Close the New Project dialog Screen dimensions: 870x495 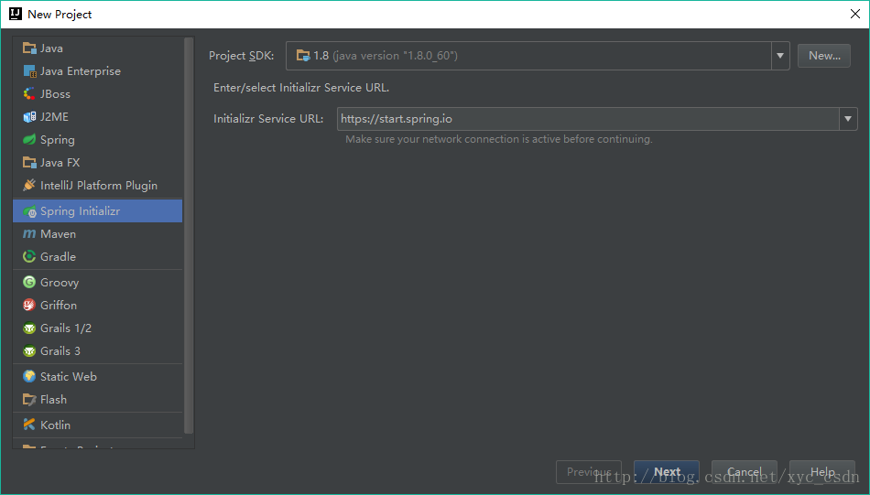pyautogui.click(x=855, y=14)
